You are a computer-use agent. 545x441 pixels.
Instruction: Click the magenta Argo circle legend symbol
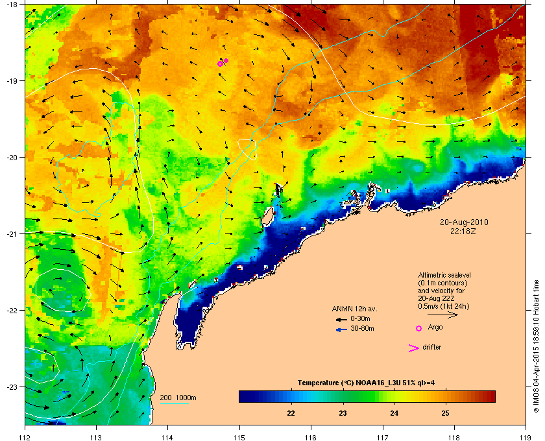[419, 328]
